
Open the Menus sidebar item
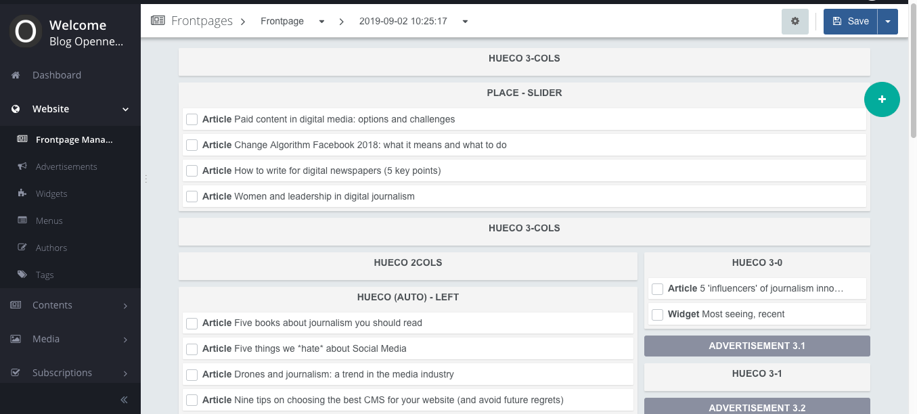(49, 221)
